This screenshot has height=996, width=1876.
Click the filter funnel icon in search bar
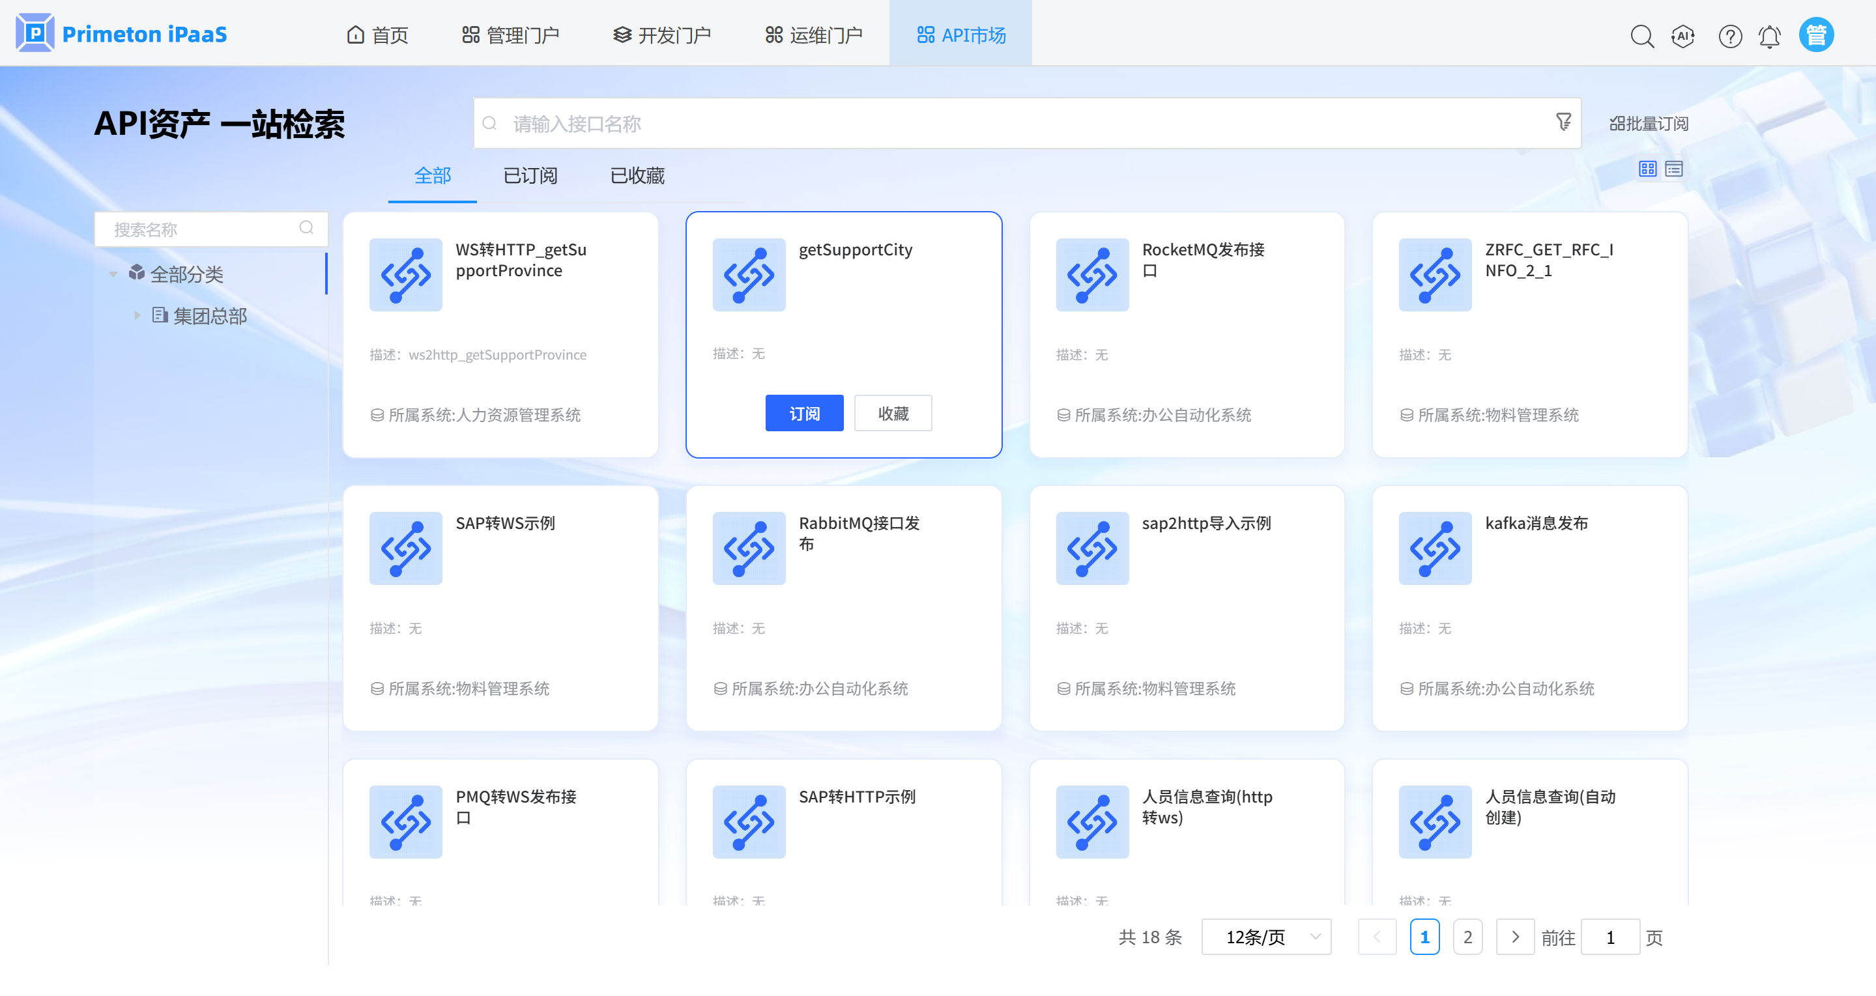point(1563,122)
